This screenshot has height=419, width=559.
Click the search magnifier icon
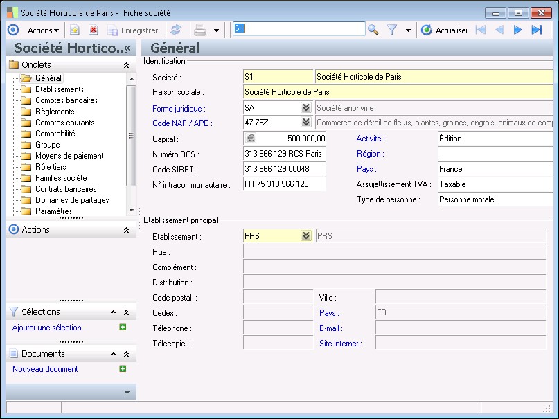click(373, 30)
